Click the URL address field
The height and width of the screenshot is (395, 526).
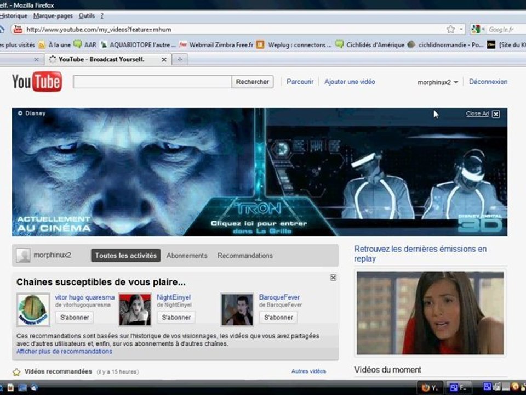(235, 30)
